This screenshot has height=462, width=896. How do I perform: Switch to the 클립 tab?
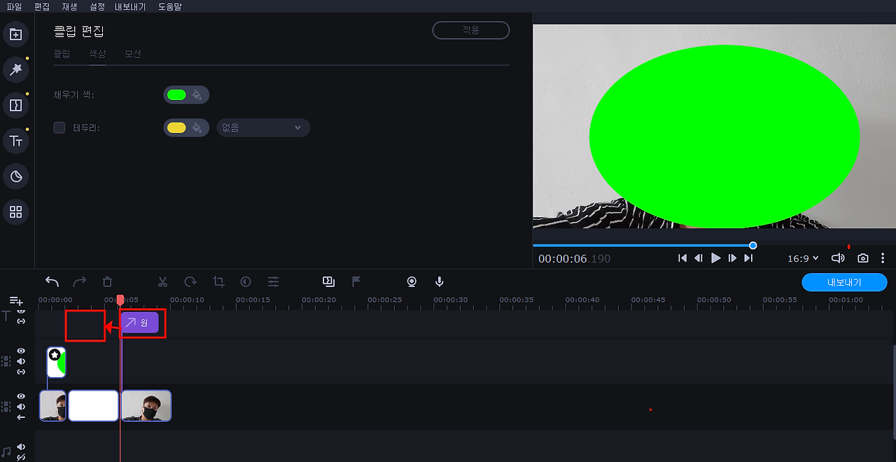[62, 53]
